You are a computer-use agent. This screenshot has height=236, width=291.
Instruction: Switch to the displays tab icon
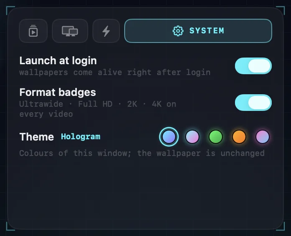(70, 31)
